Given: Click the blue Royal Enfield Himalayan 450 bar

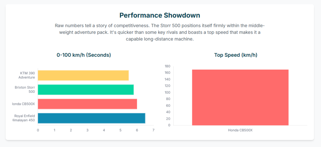Looking at the screenshot, I should pyautogui.click(x=91, y=118).
